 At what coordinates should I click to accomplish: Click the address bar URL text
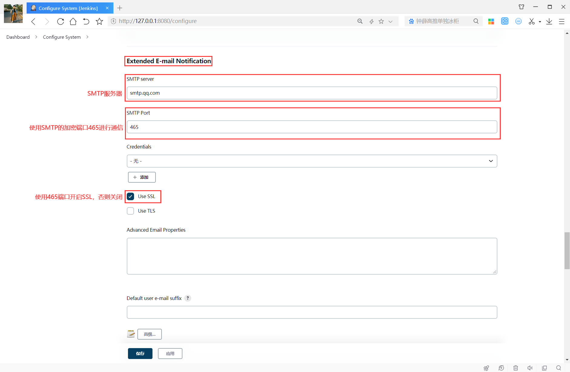(158, 21)
